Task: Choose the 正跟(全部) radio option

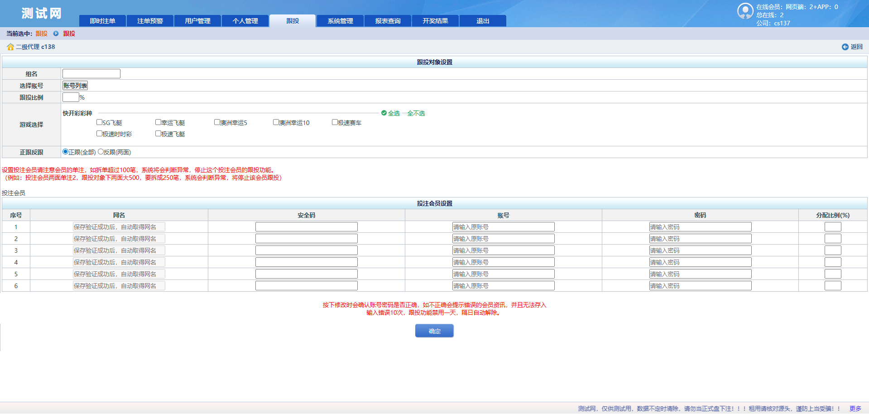Action: click(66, 152)
